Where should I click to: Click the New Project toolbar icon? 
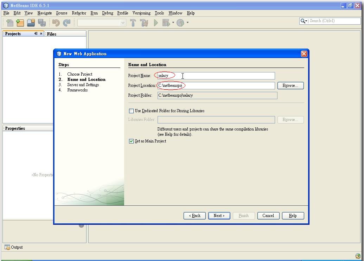coord(20,23)
